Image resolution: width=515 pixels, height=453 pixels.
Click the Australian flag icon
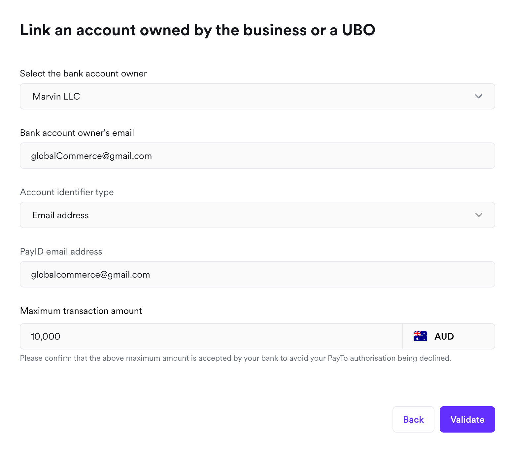point(420,336)
